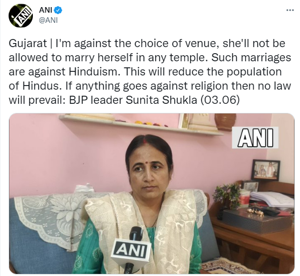Click the word Gujarat in tweet
Image resolution: width=300 pixels, height=276 pixels.
28,44
